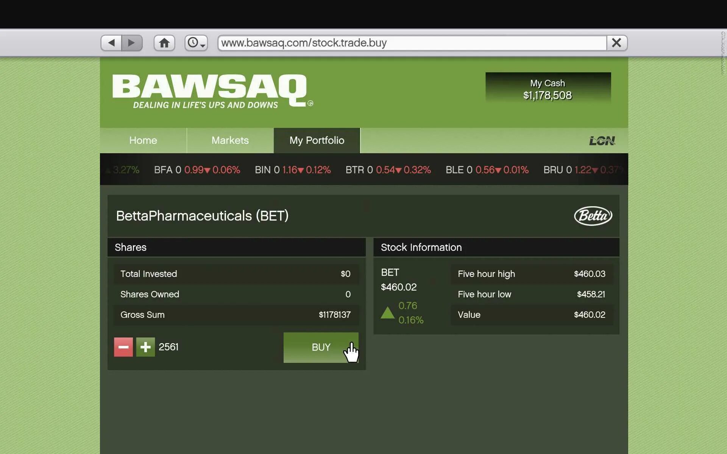Switch to the LCN exchange logo
727x454 pixels.
point(602,141)
